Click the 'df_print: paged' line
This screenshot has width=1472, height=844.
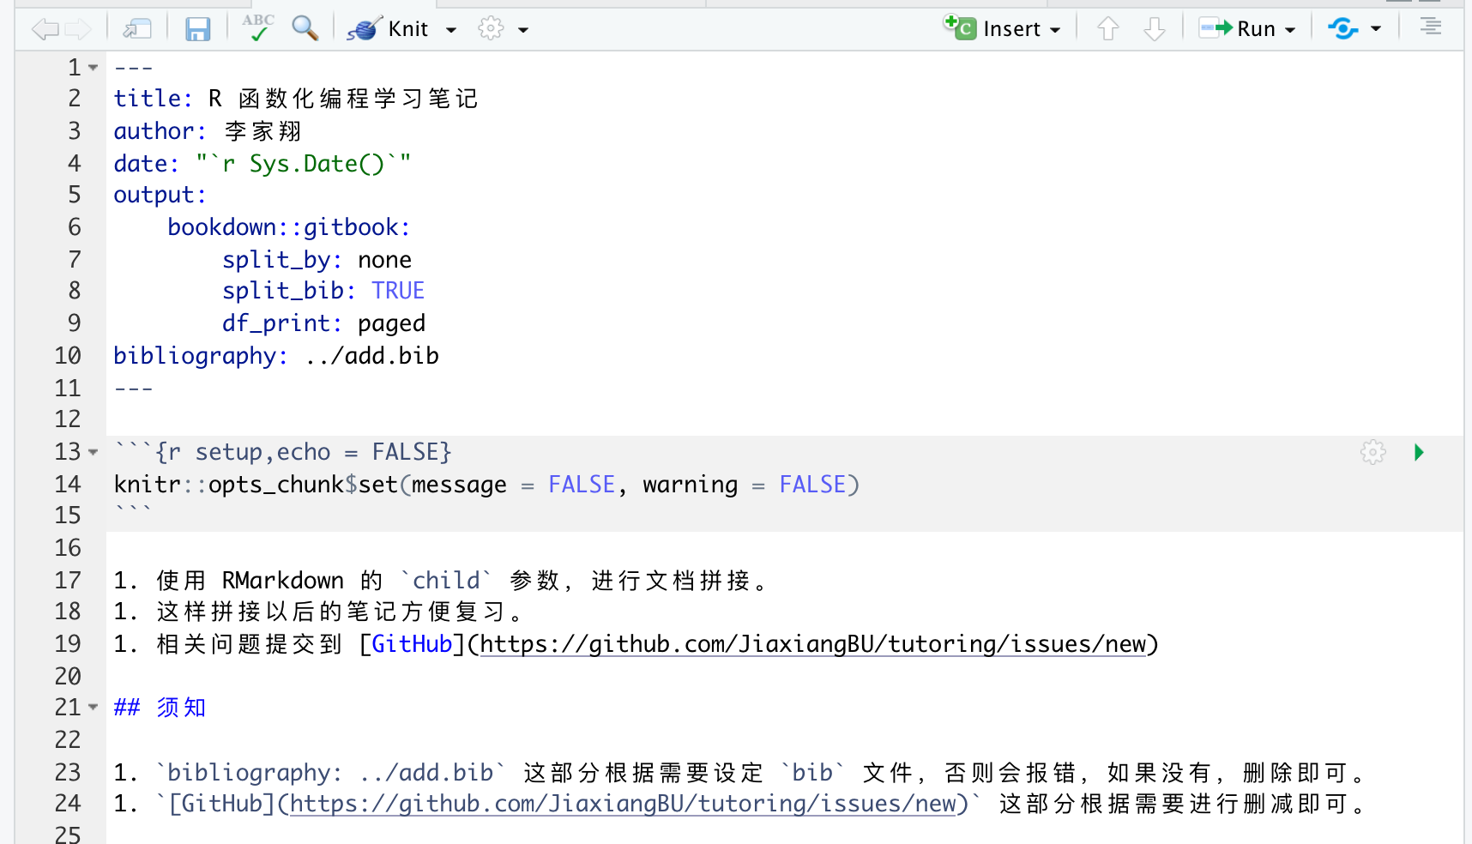pos(323,323)
